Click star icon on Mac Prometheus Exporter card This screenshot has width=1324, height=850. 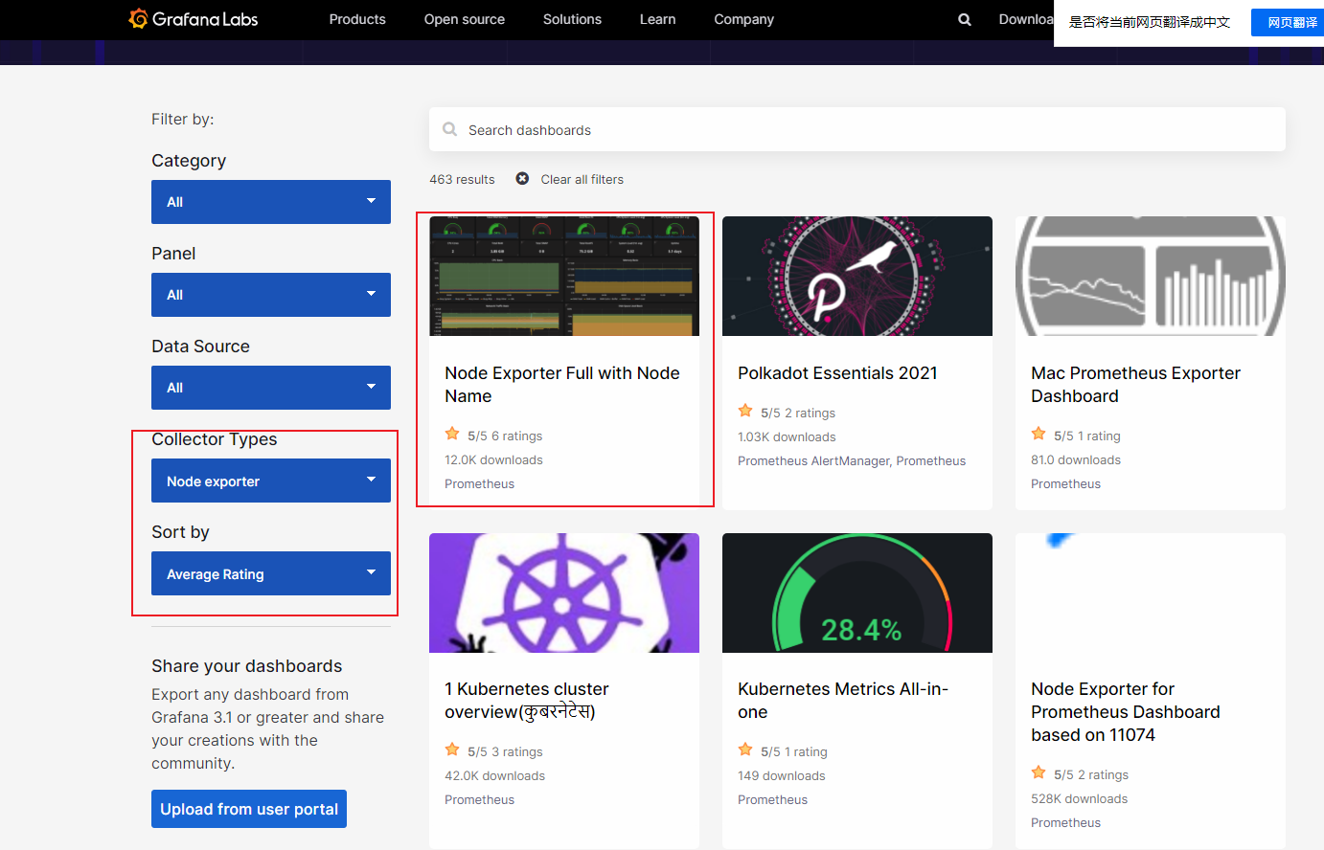click(x=1039, y=435)
